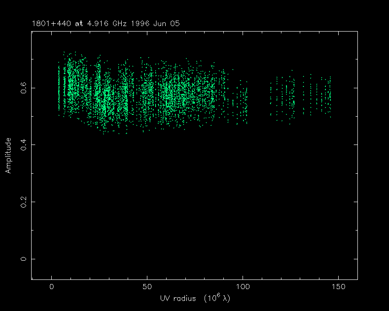Click the 0.6 tick label on y-axis

coord(23,87)
